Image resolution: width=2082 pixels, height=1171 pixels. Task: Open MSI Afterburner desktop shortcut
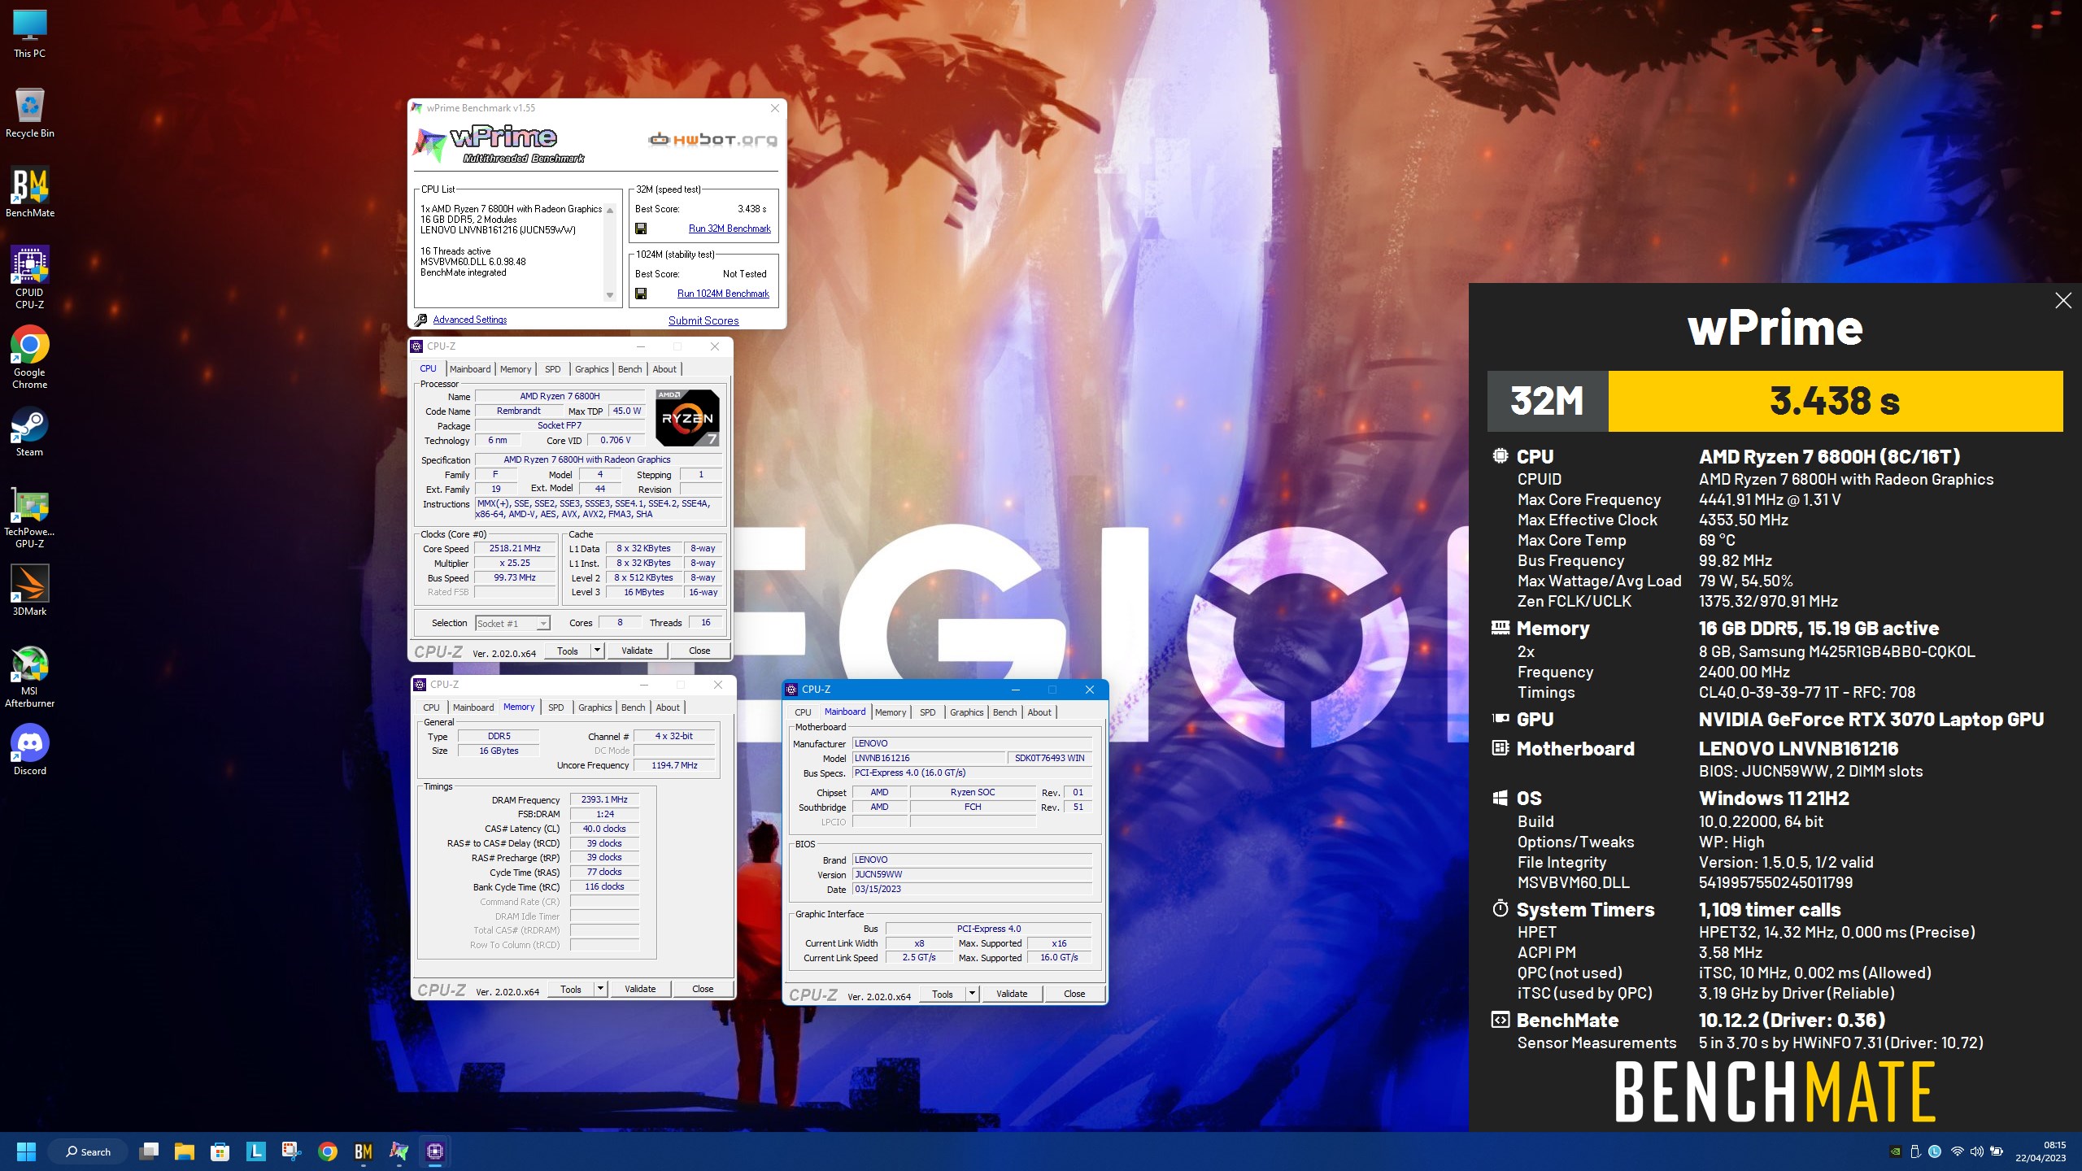tap(29, 677)
